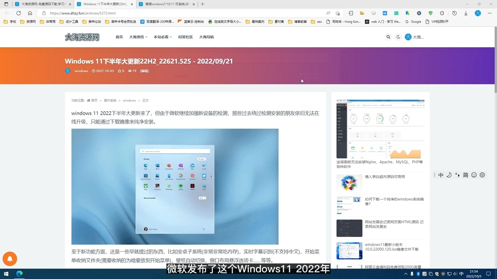Toggle IME moon mode icon
The image size is (497, 279).
pos(449,175)
